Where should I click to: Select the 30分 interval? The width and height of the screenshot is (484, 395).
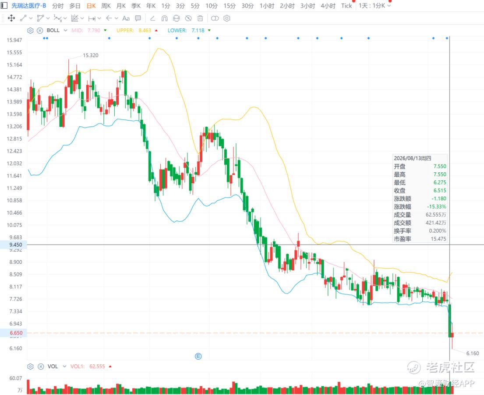247,6
